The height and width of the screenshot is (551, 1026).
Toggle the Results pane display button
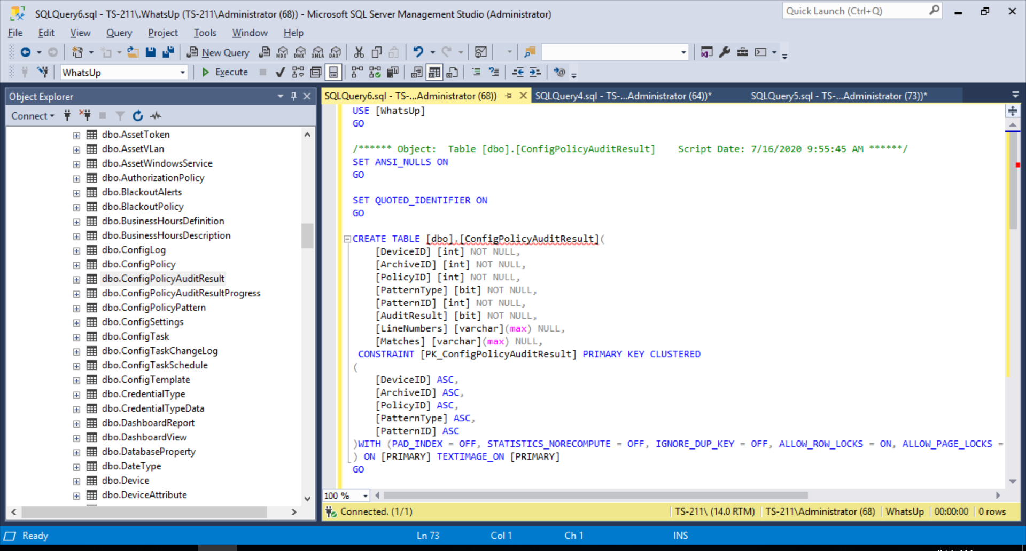(333, 72)
